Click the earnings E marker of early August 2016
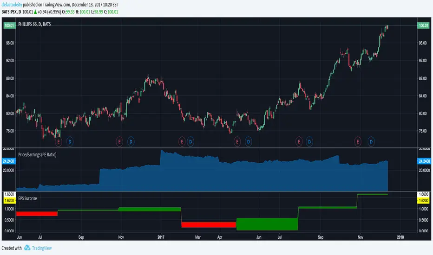This screenshot has width=433, height=255. click(58, 142)
